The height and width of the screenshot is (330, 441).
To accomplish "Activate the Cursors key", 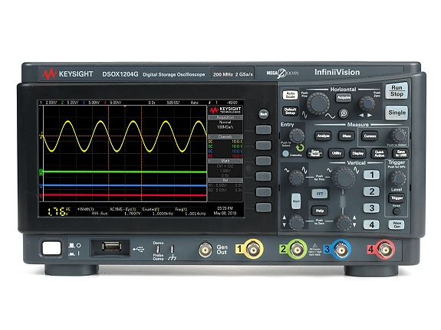I will tap(370, 136).
